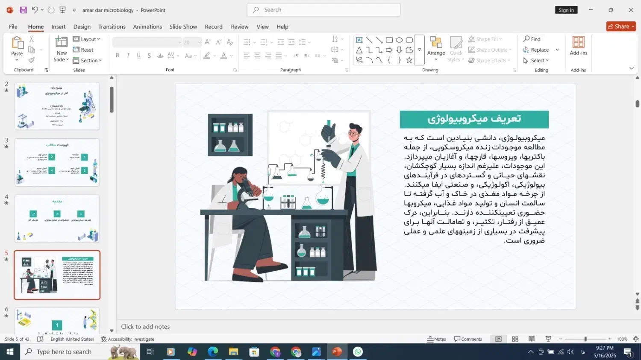641x360 pixels.
Task: Select the slide 3 thumbnail
Action: (x=57, y=162)
